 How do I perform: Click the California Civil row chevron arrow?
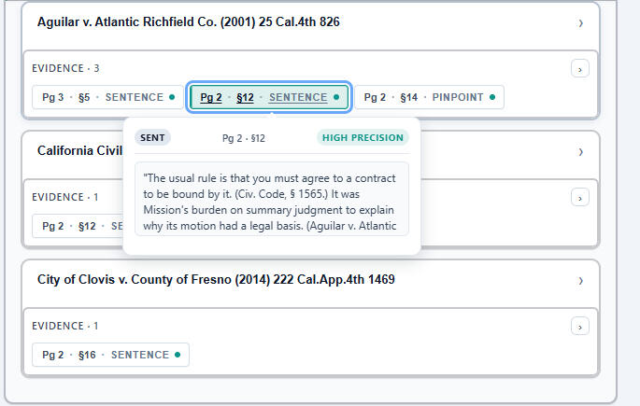tap(580, 151)
